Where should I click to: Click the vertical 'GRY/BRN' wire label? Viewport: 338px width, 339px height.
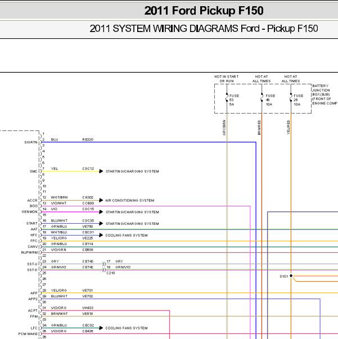(224, 128)
